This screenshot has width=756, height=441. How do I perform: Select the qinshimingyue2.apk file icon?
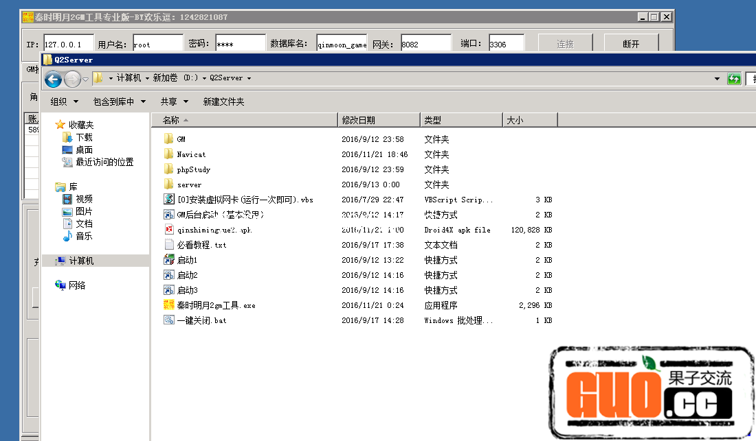[x=169, y=230]
